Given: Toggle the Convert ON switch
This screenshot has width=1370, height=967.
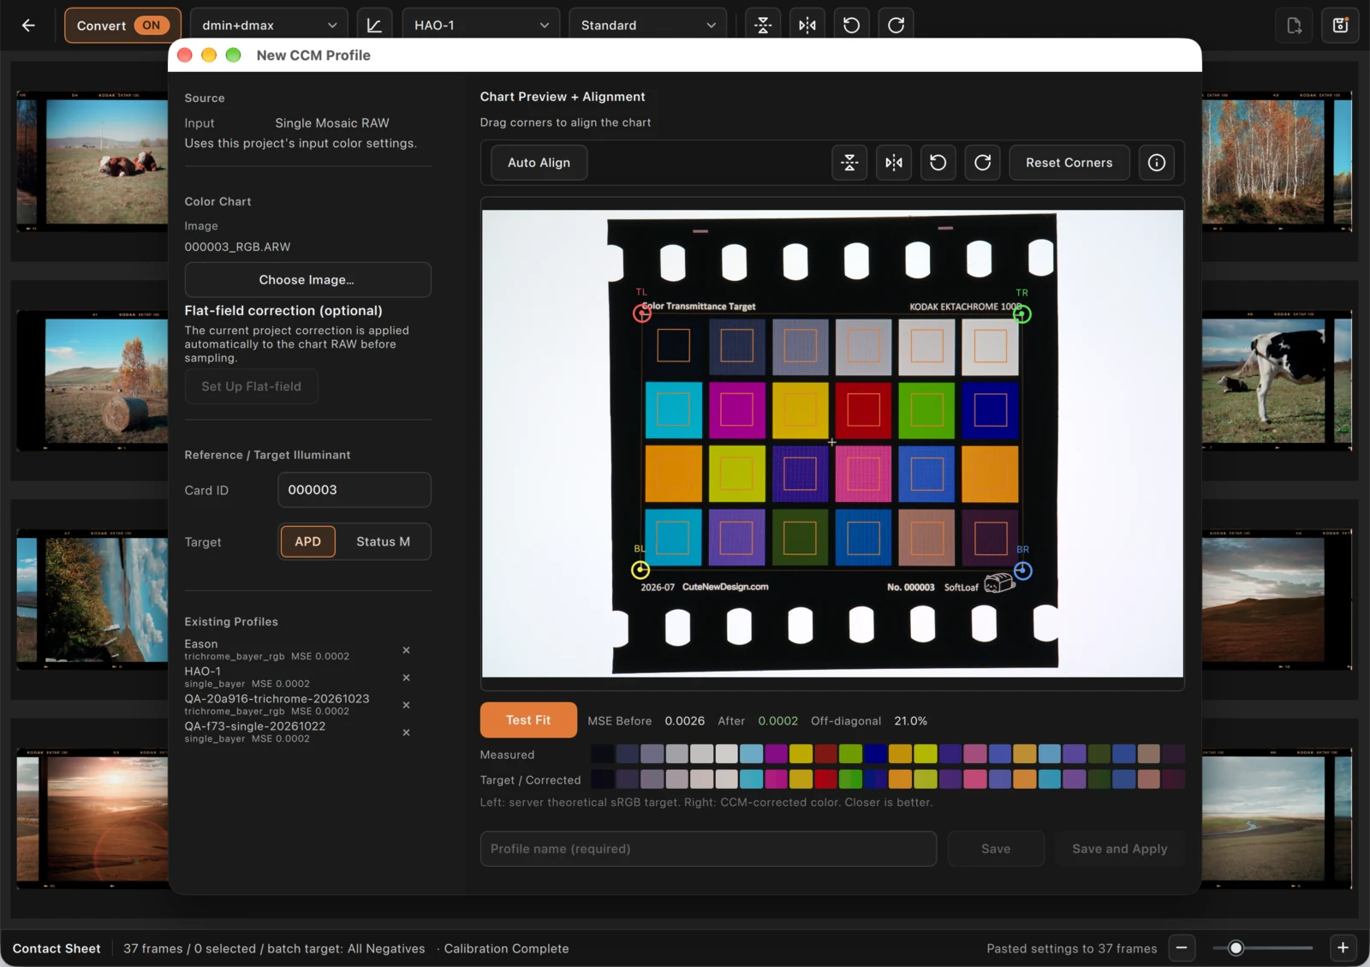Looking at the screenshot, I should 122,26.
